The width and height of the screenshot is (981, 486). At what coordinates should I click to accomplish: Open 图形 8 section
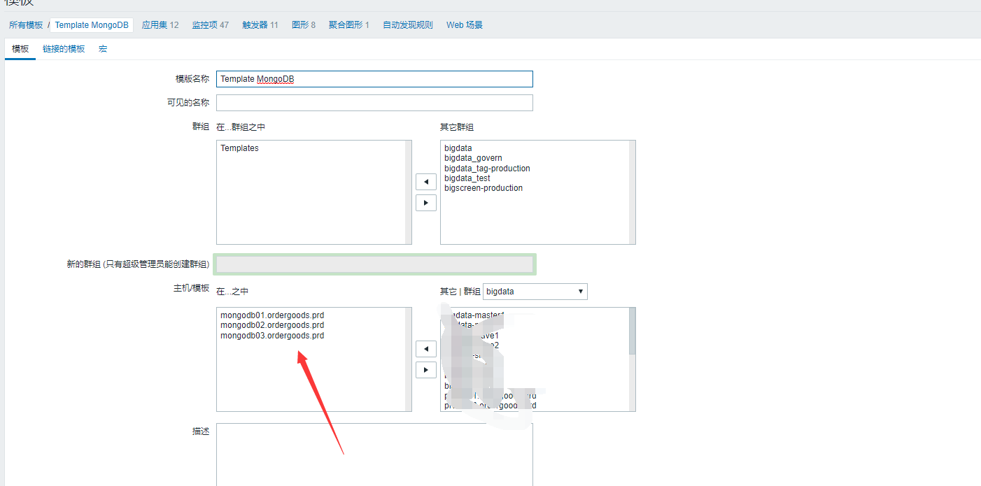coord(304,25)
